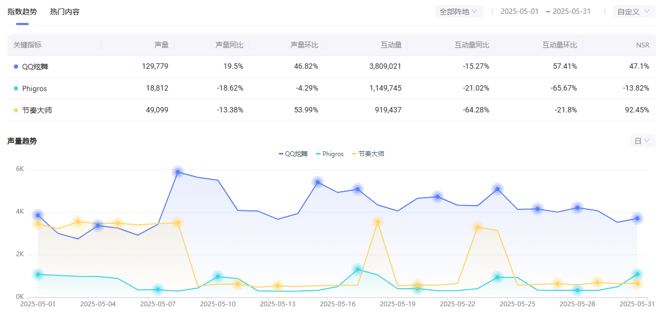Click the start date 2025-05-01 field
The width and height of the screenshot is (666, 318).
coord(520,11)
